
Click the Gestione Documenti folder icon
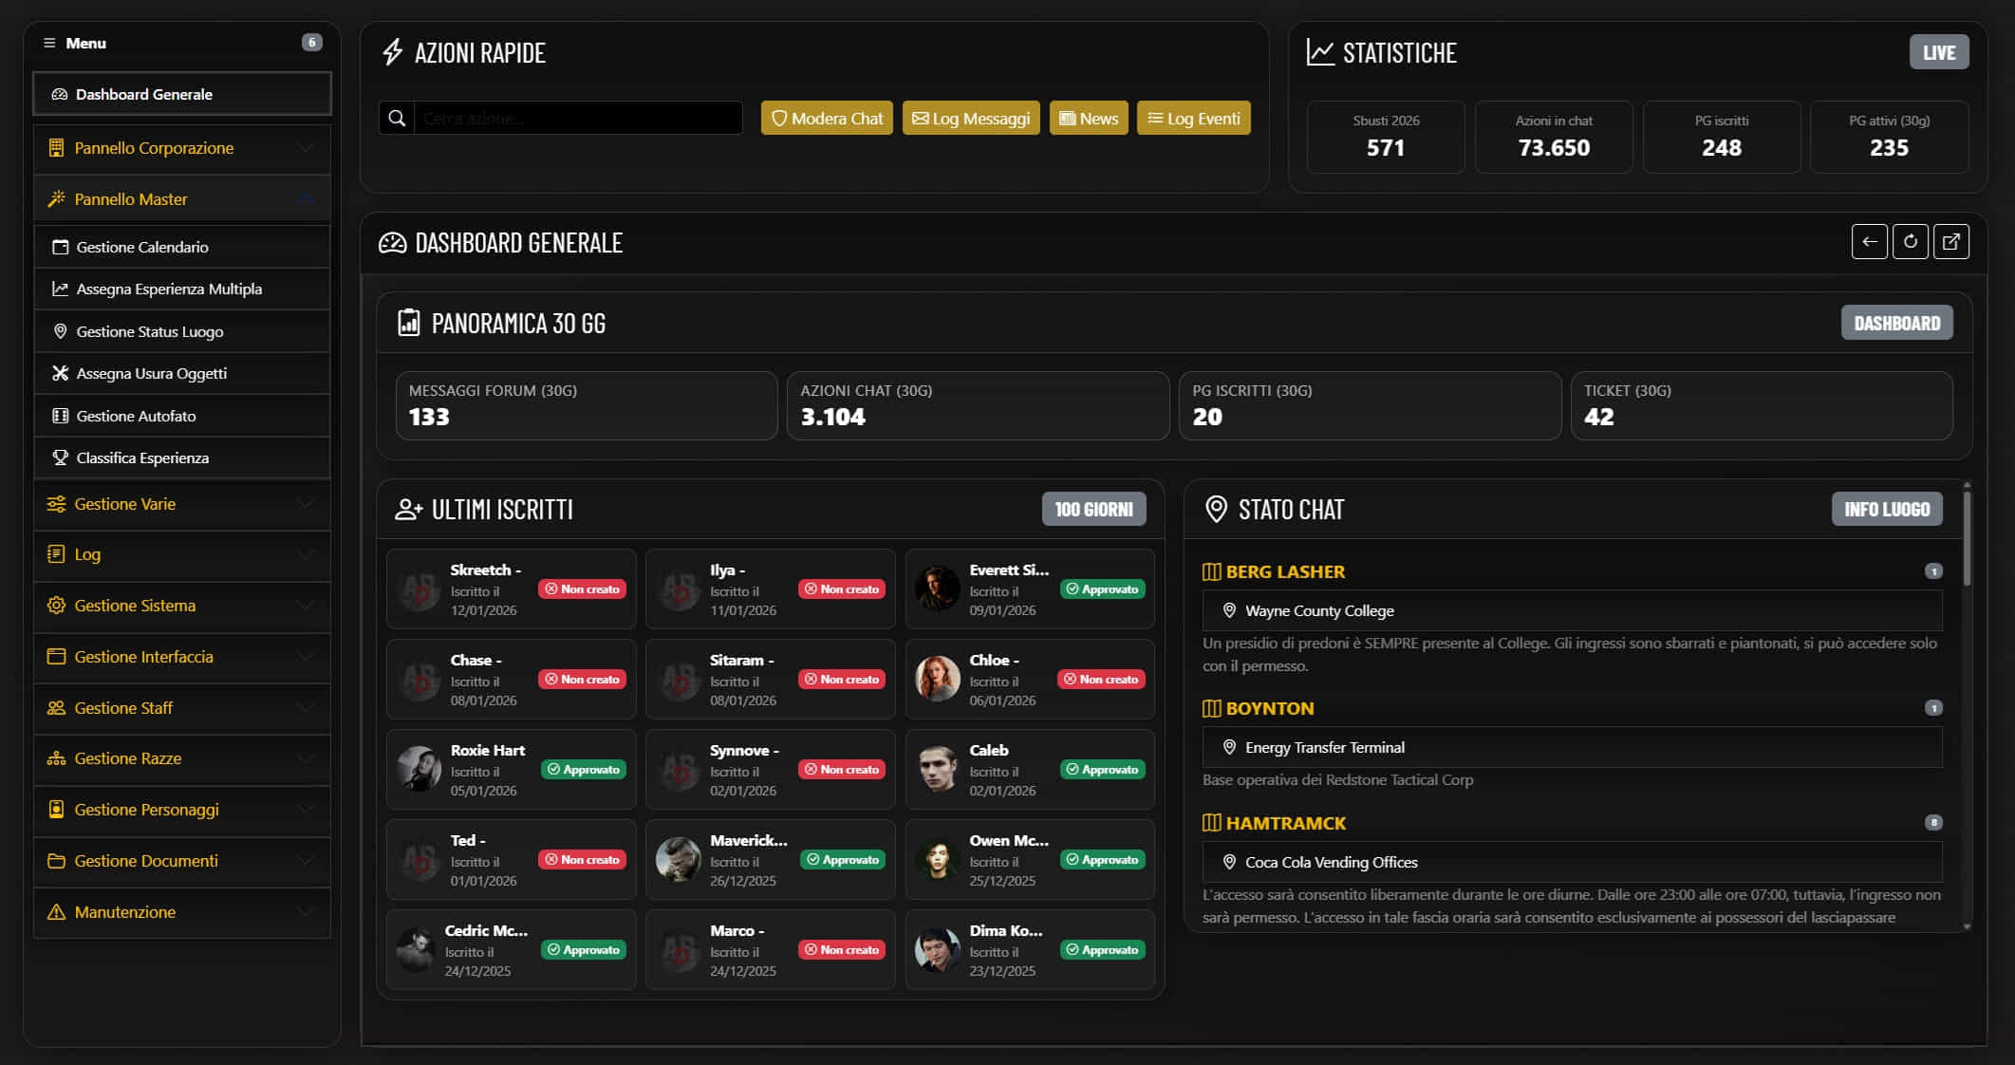(56, 861)
